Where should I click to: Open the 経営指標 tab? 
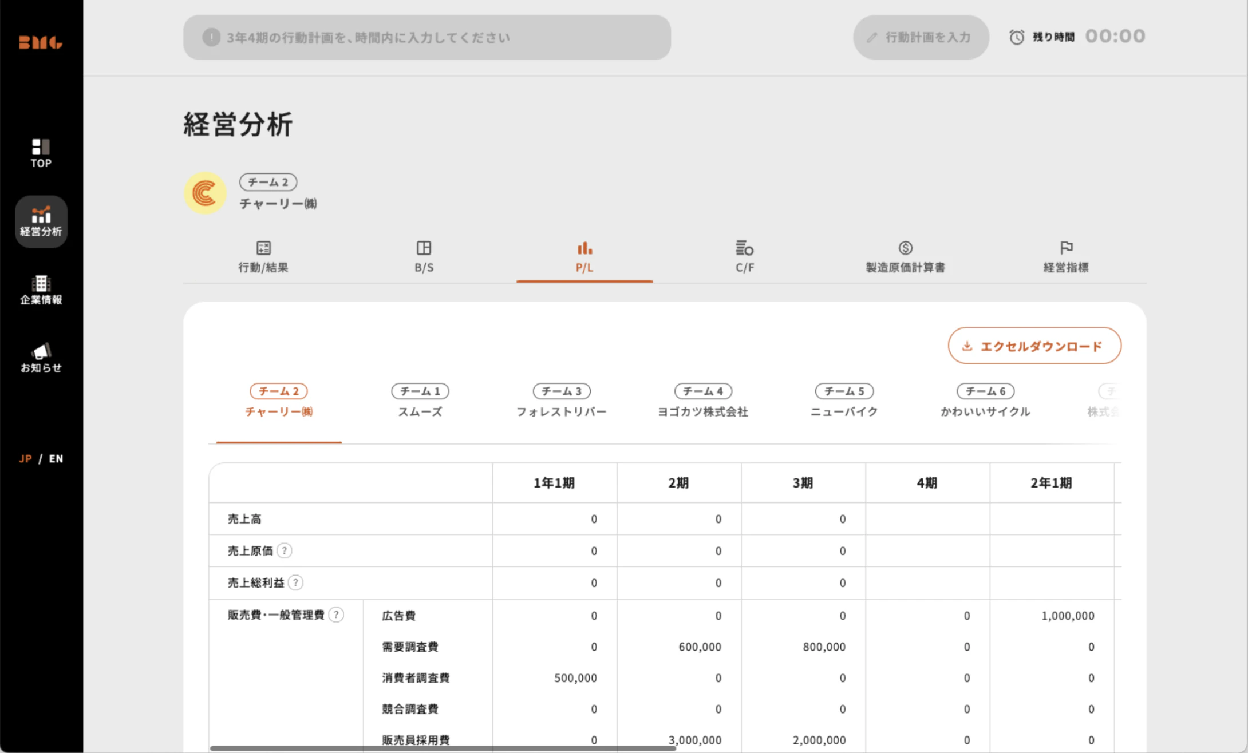(1066, 257)
